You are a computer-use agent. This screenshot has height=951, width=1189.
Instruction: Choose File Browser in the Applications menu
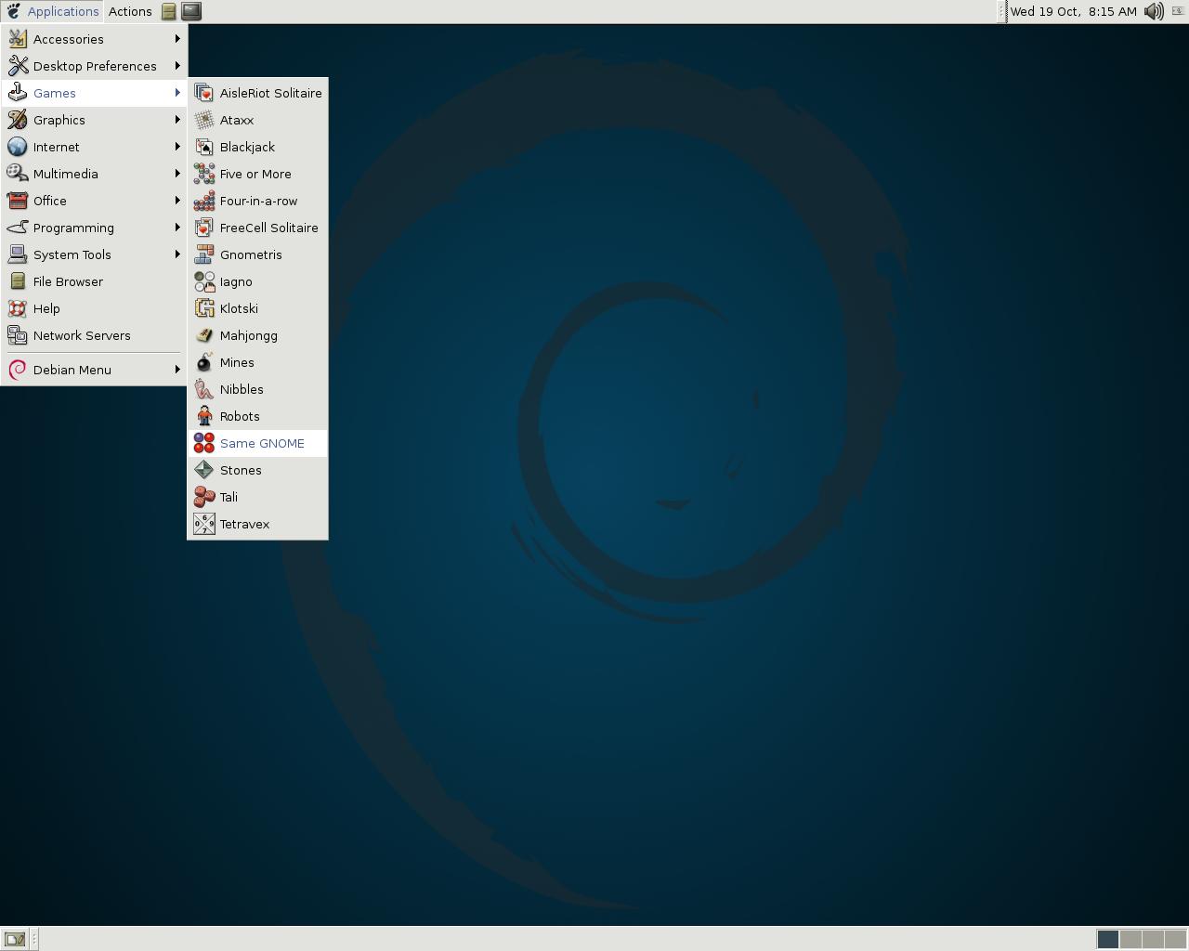(94, 281)
